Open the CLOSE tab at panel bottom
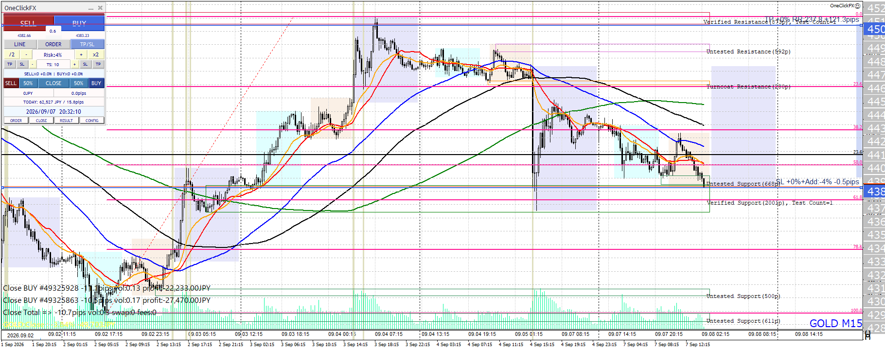 pos(41,121)
